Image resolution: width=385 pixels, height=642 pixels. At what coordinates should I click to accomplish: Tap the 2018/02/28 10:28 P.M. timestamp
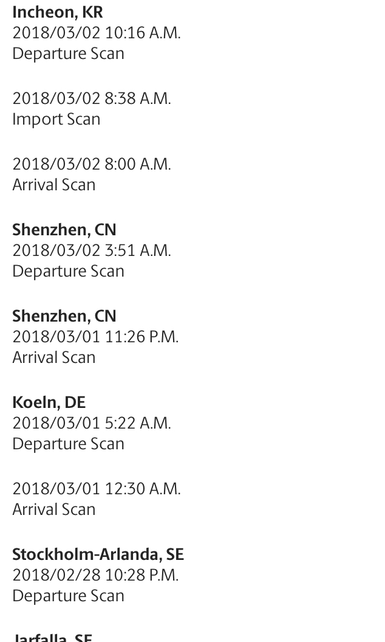(x=95, y=575)
